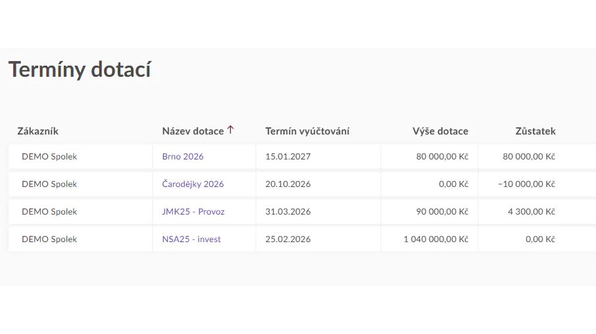Sort by Termín vyúčtování column header
596x334 pixels.
tap(307, 131)
